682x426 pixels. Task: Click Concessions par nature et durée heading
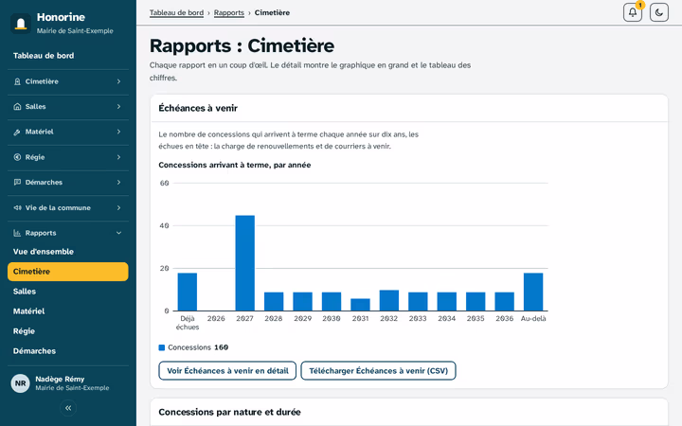[x=229, y=412]
